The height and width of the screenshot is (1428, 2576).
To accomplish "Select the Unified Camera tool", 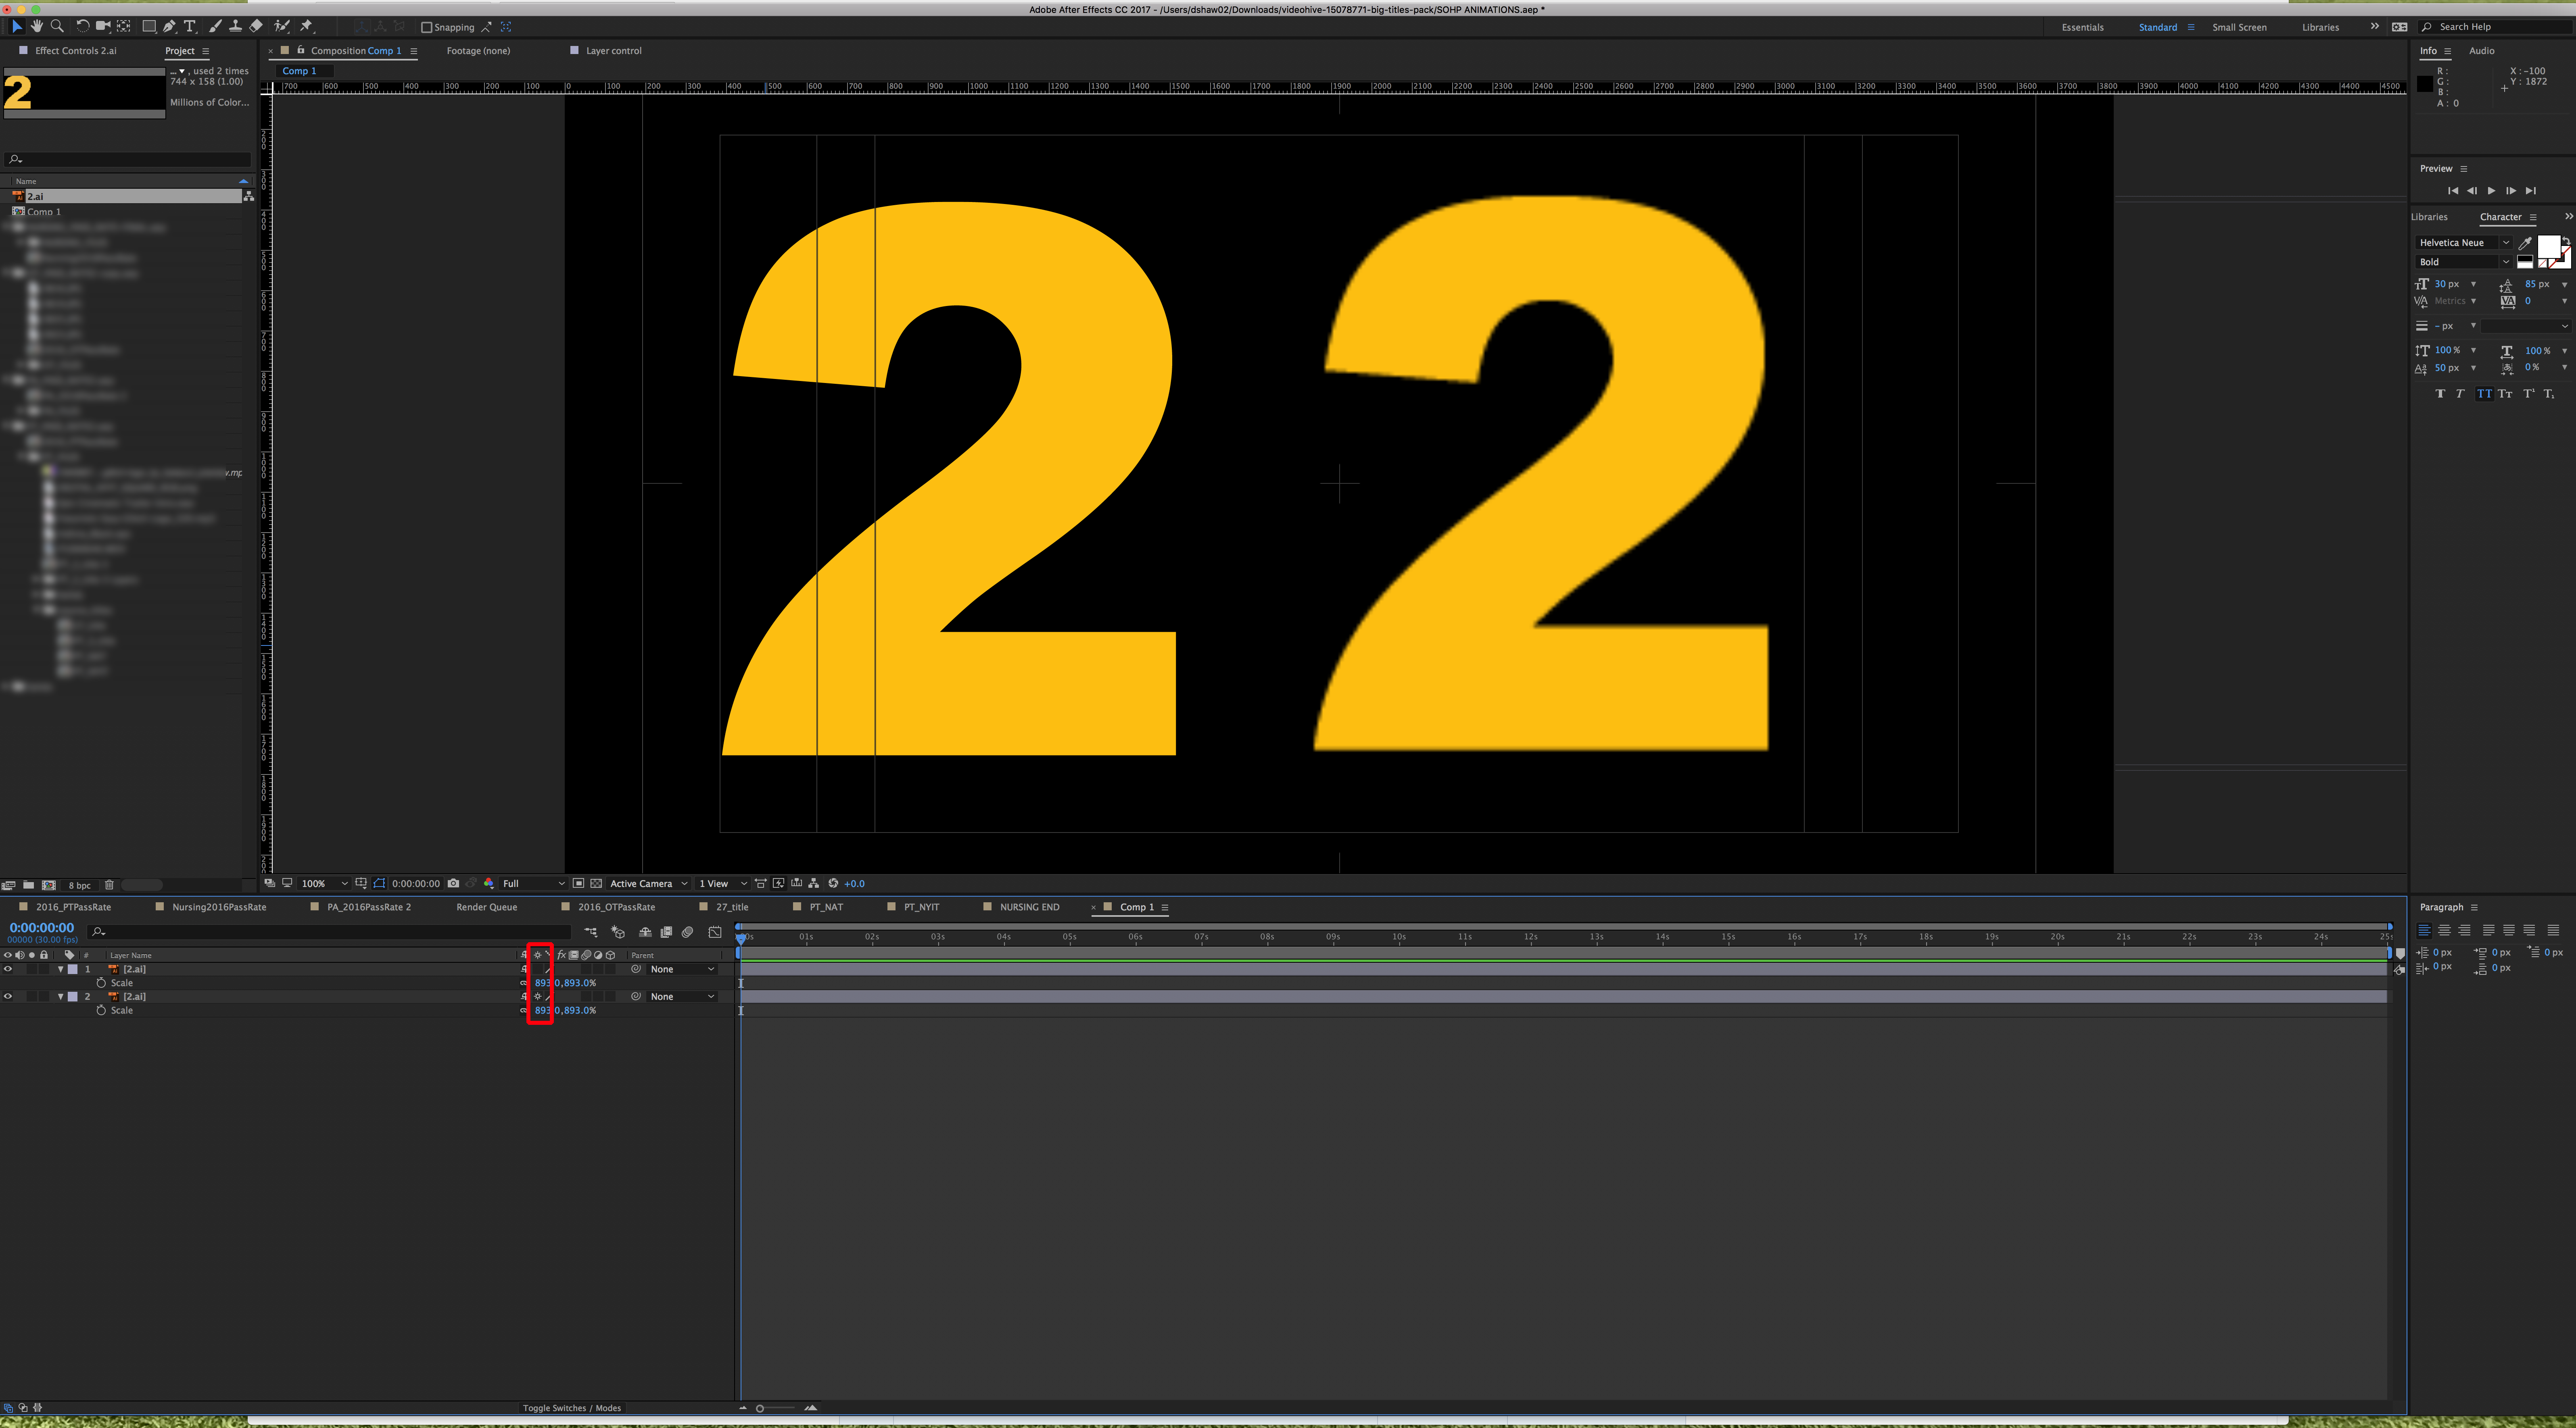I will tap(103, 26).
